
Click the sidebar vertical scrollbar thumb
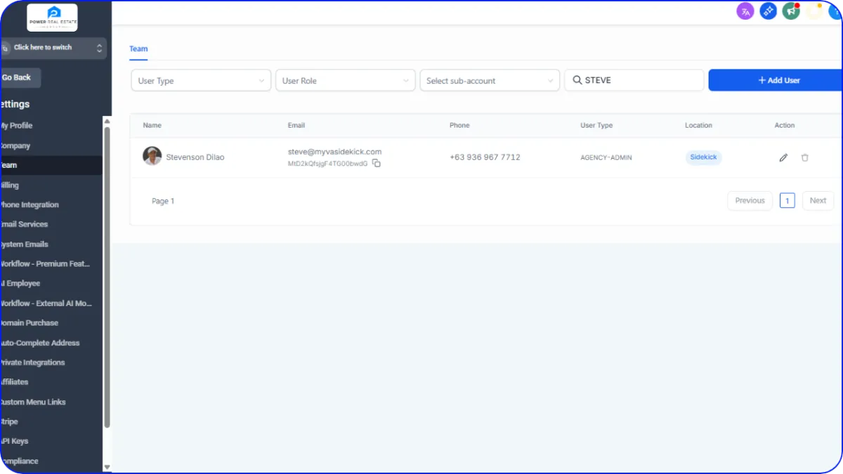[107, 277]
